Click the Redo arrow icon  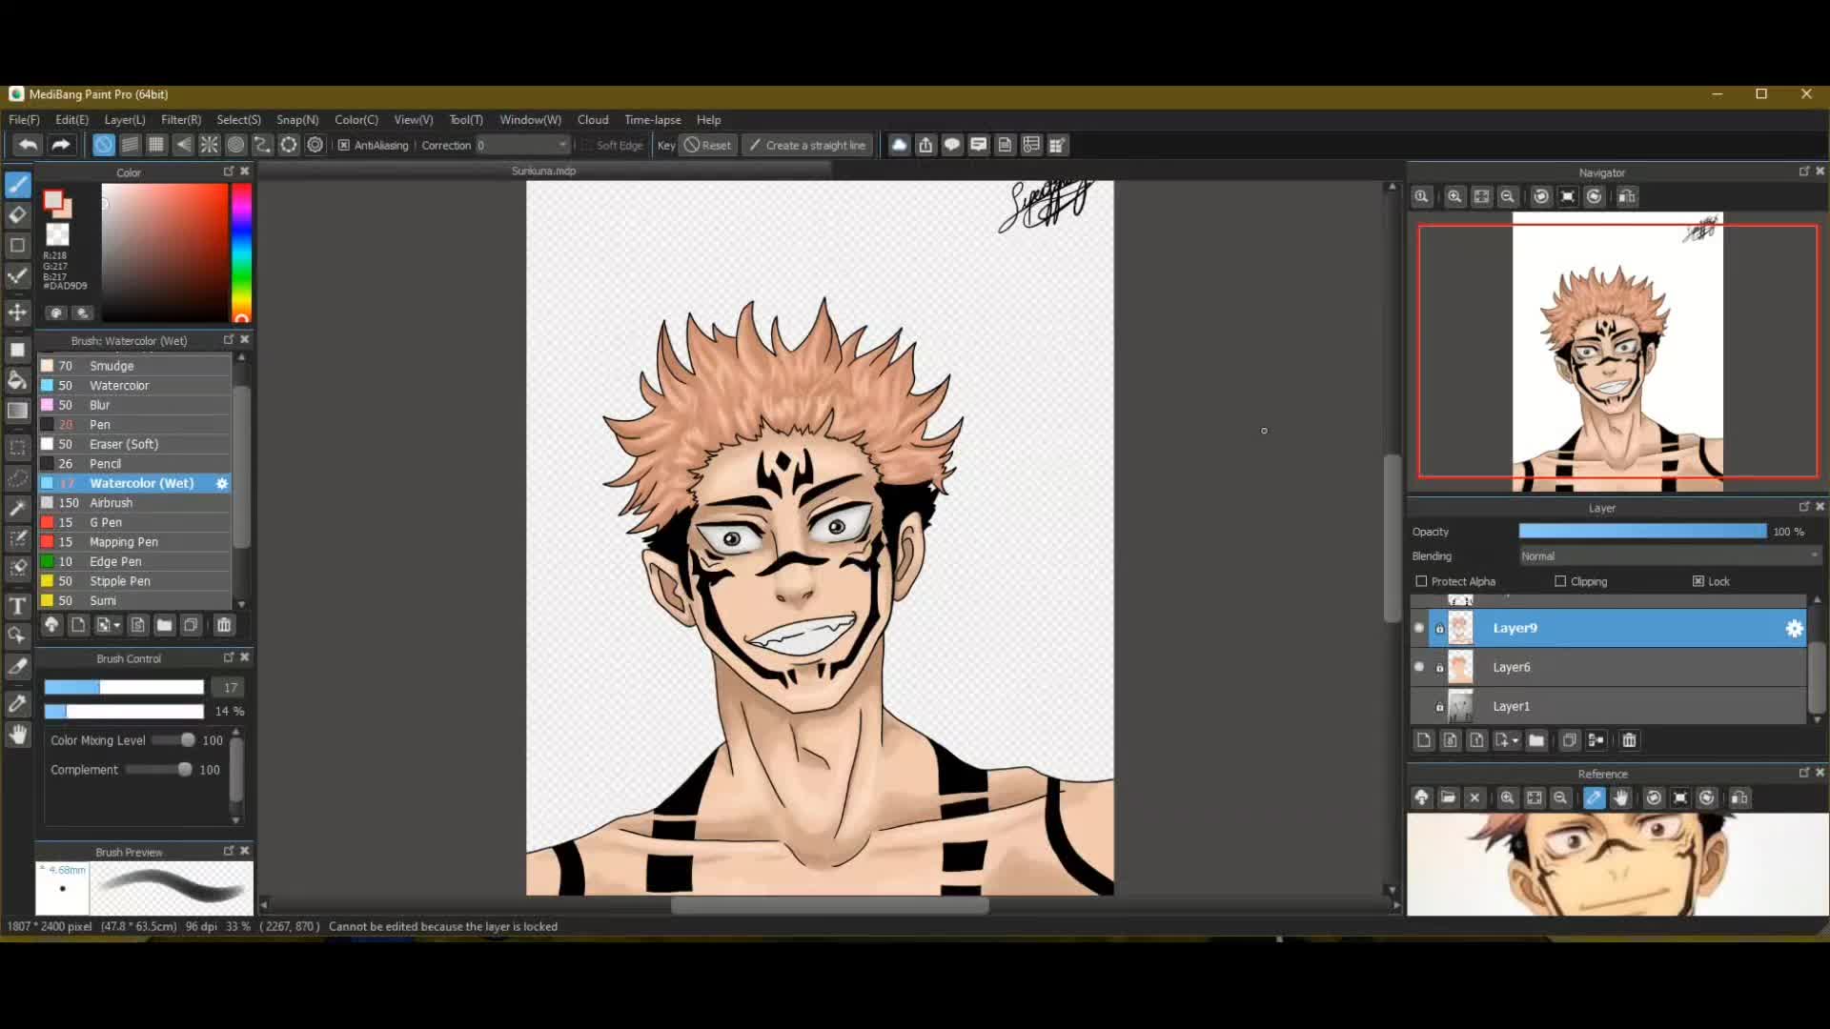pos(61,145)
